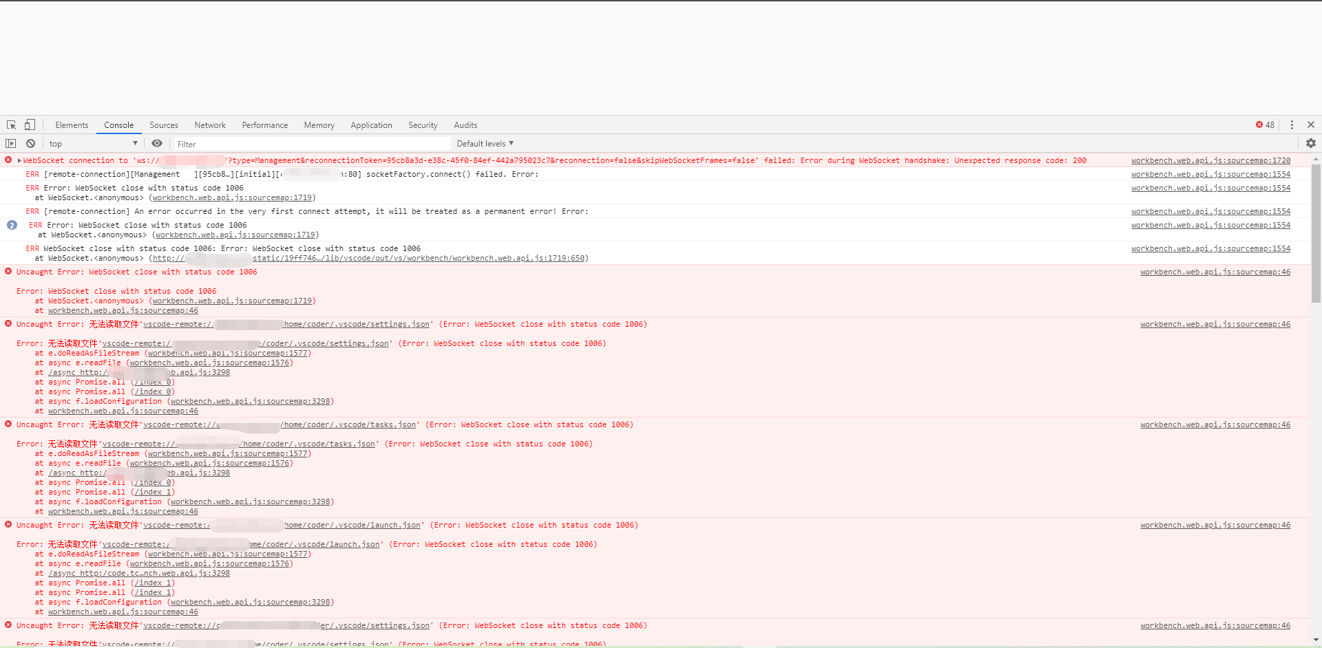Open source link workbench.web.api.js:sourcemap:1720
This screenshot has width=1322, height=648.
click(x=1210, y=160)
